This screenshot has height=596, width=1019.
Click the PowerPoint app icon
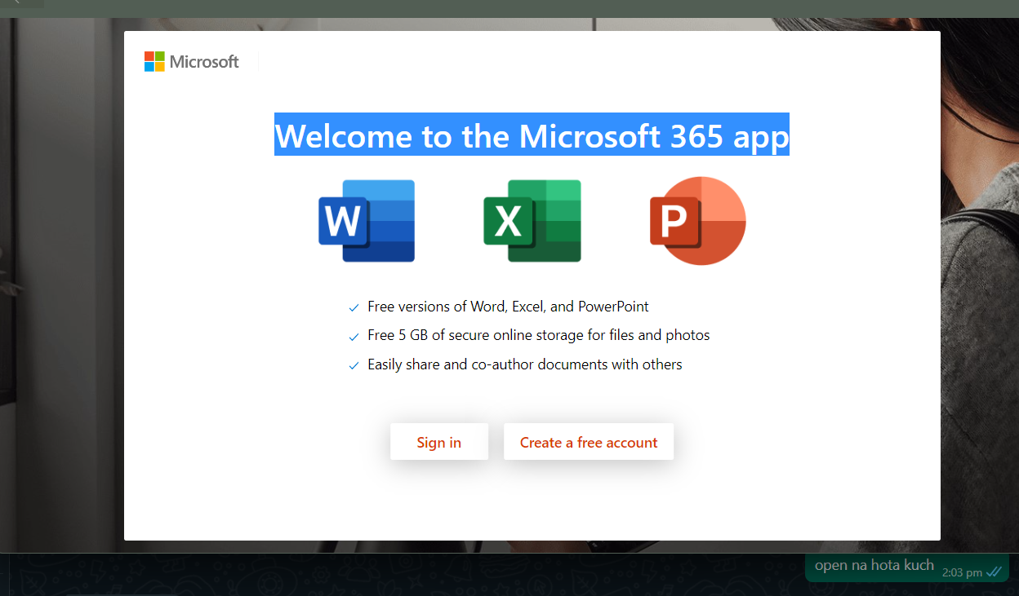(x=697, y=220)
